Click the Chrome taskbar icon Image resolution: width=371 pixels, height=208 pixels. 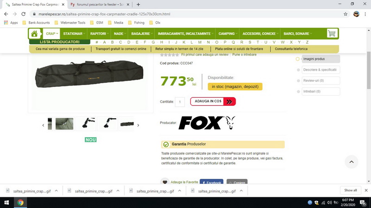[20, 202]
